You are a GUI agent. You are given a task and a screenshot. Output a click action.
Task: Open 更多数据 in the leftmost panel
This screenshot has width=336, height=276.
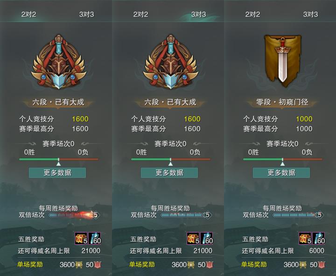point(57,173)
